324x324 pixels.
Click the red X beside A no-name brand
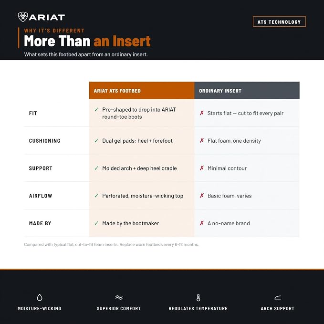202,223
